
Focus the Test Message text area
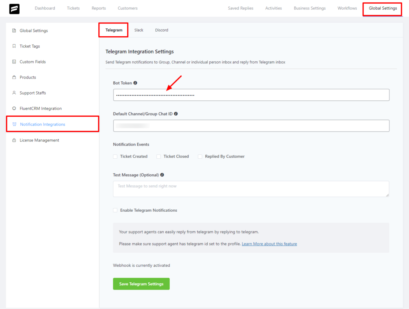(251, 189)
